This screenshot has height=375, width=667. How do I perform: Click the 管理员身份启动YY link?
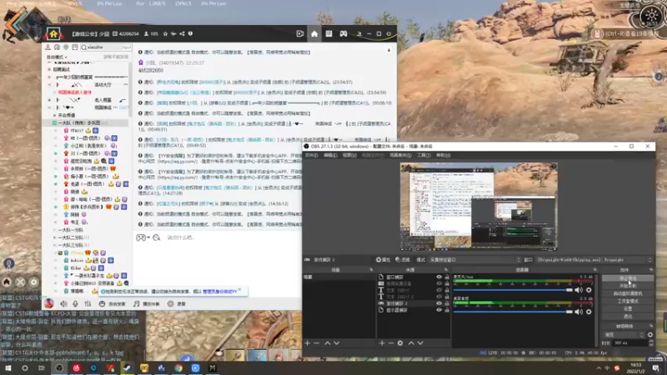click(219, 291)
